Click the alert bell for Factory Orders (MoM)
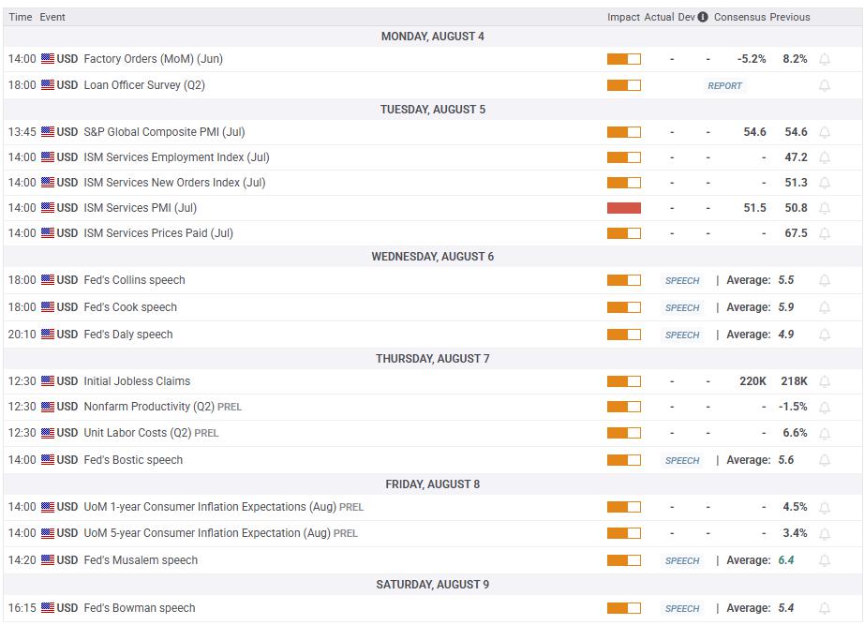 click(825, 59)
